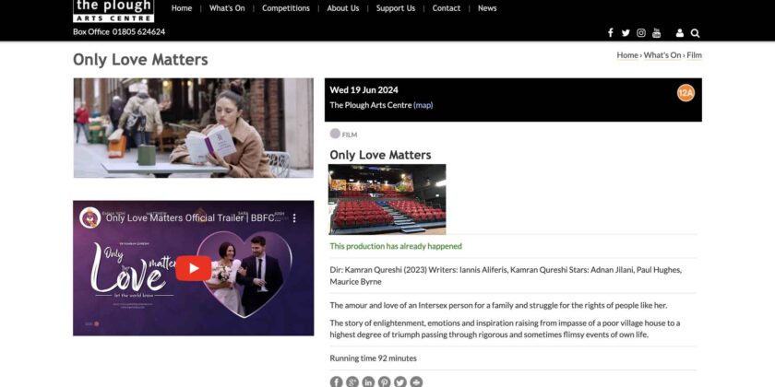Open the YouTube channel header icon

tap(657, 32)
